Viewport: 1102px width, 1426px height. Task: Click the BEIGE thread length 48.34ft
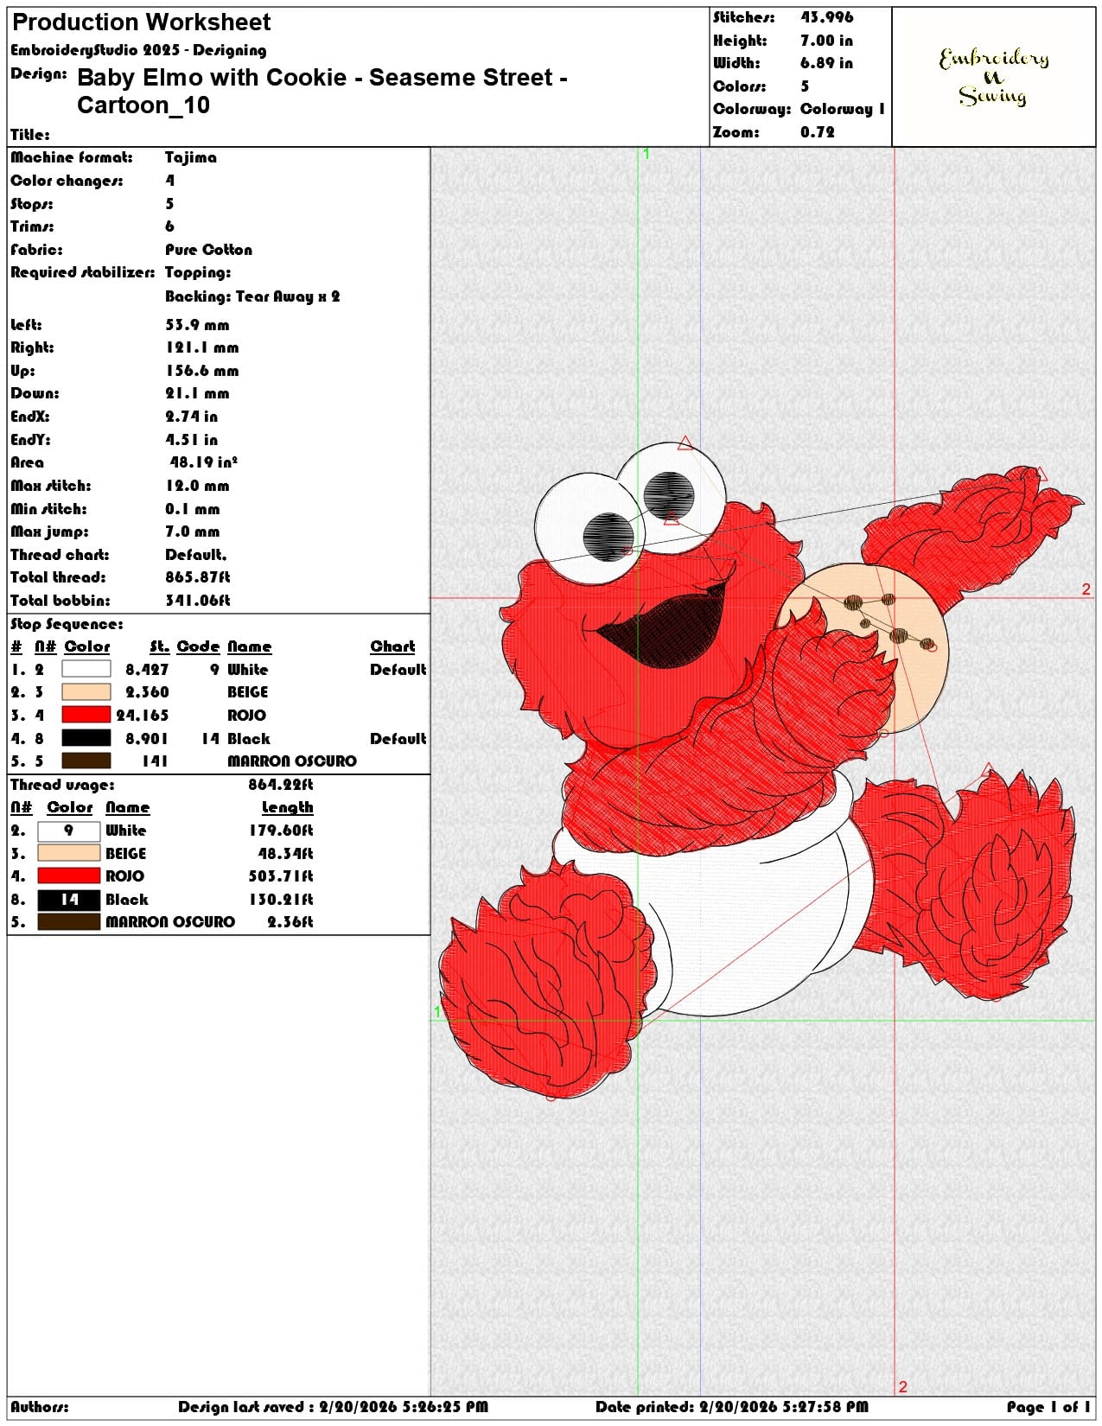(x=285, y=853)
